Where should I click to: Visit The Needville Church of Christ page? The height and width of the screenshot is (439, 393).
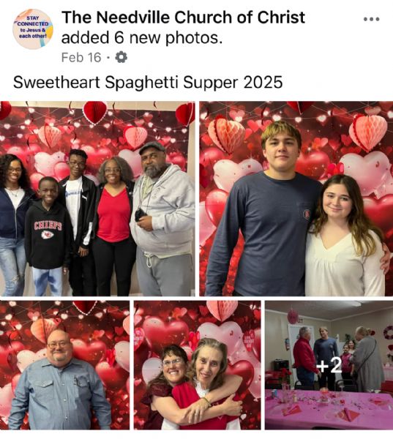(x=183, y=18)
